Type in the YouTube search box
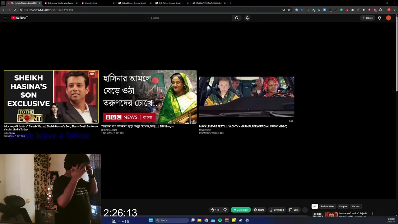 point(190,18)
